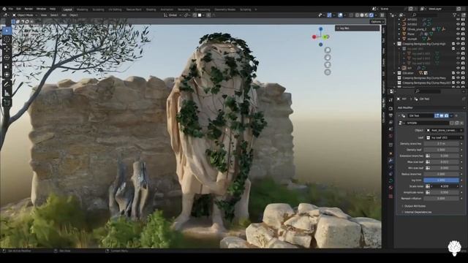The height and width of the screenshot is (263, 468).
Task: Switch to rendered viewport shading
Action: (x=371, y=15)
